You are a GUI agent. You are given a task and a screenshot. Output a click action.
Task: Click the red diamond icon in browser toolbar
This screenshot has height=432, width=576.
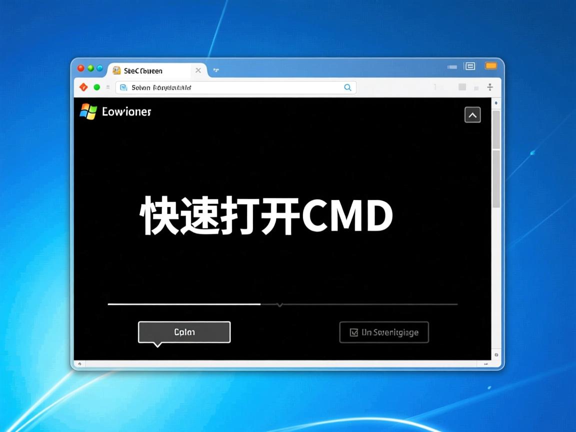point(83,87)
